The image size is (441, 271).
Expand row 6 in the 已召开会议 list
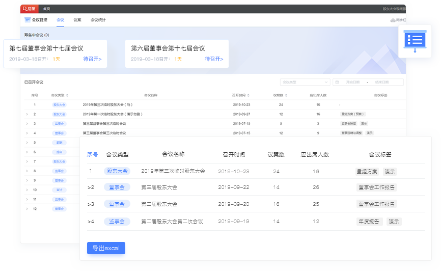[x=27, y=152]
